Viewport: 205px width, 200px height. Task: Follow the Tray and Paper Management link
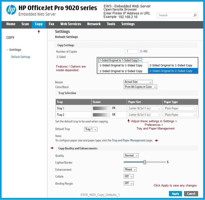pos(129,140)
